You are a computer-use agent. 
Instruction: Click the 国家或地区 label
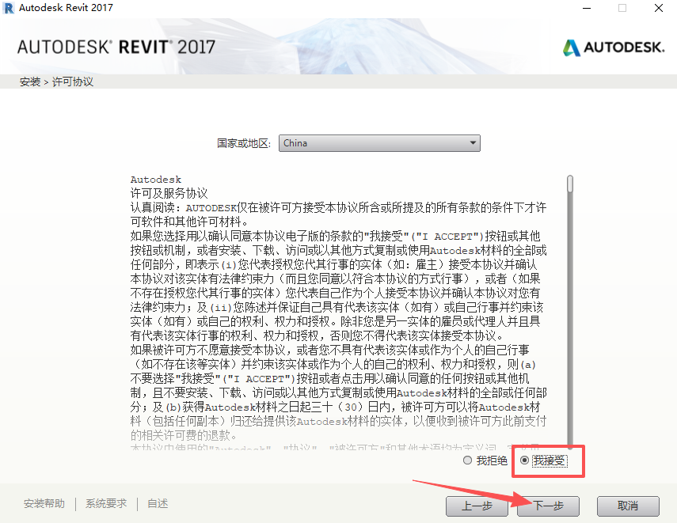(244, 143)
